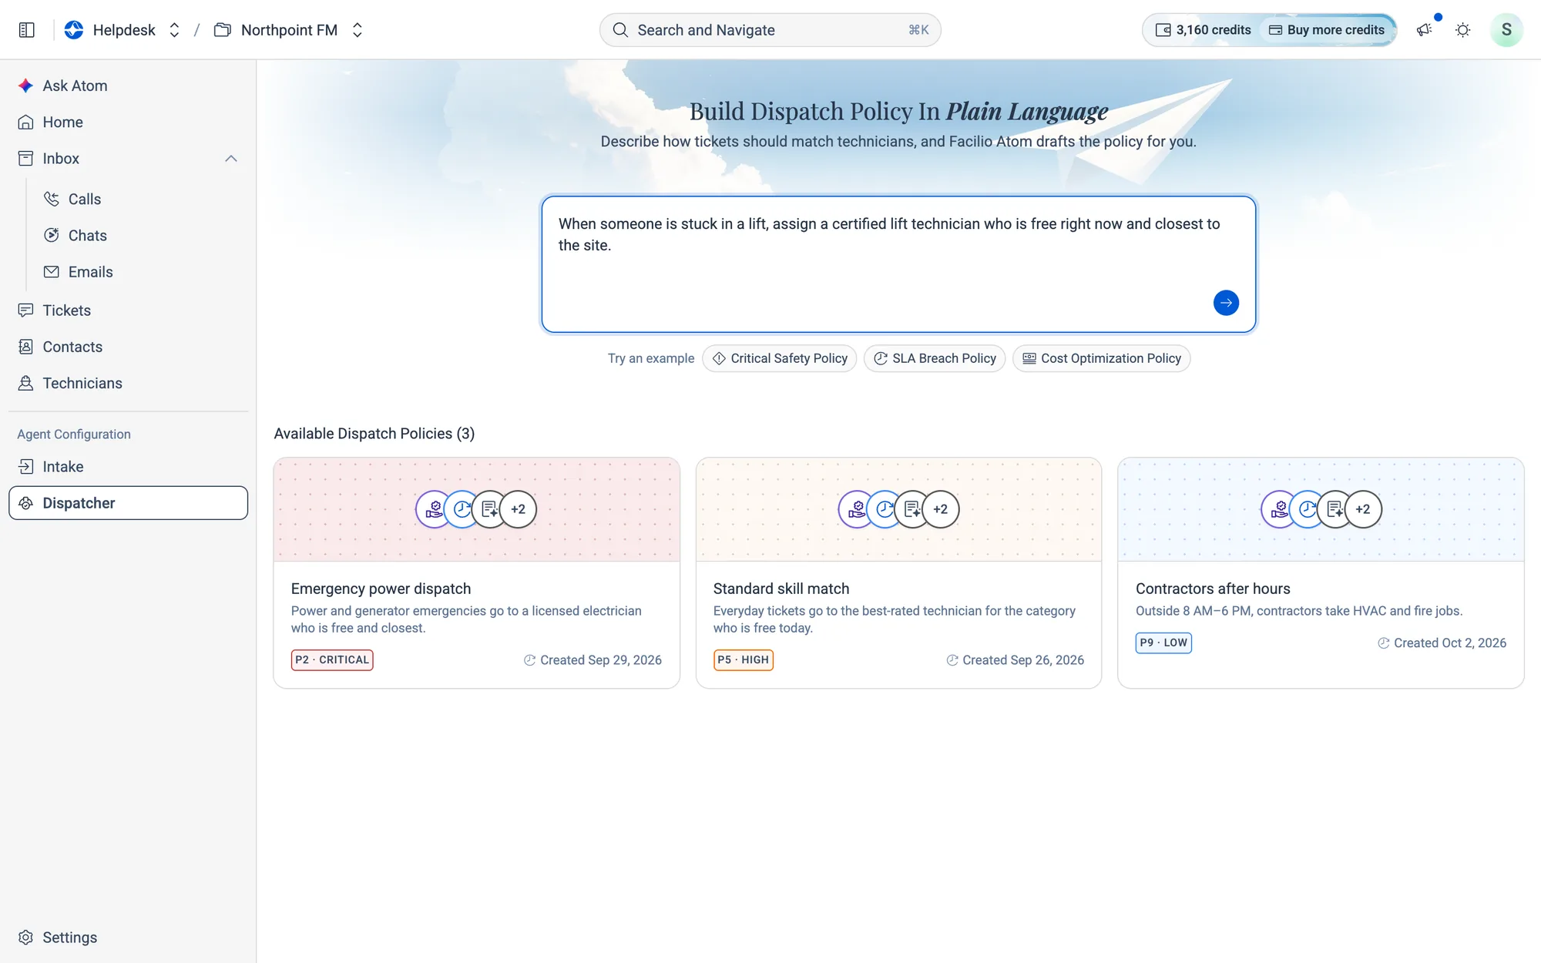Click the 3,160 credits indicator
The image size is (1541, 963).
click(x=1204, y=30)
